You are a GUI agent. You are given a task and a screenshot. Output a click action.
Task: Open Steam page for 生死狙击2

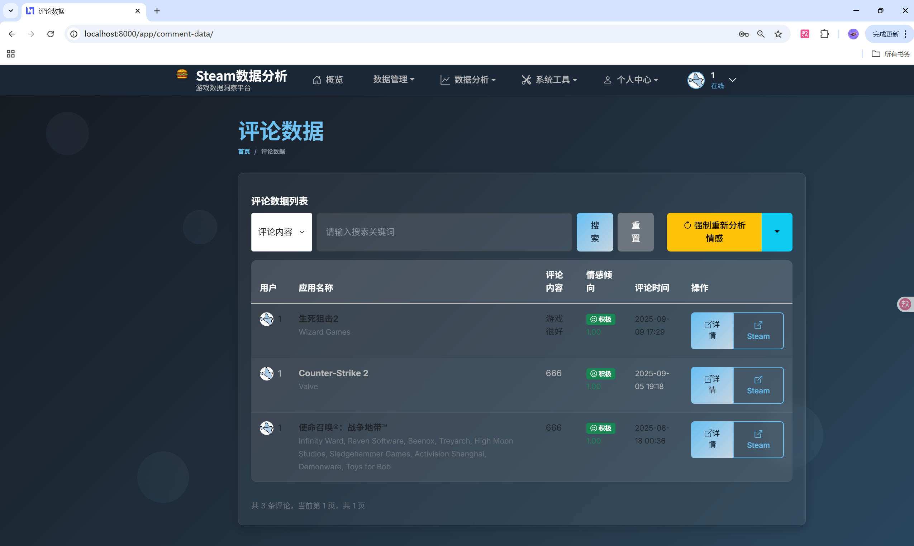point(758,331)
